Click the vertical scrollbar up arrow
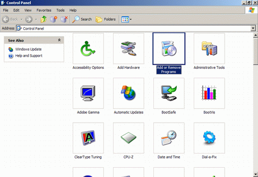Screen dimensions: 258x177 pyautogui.click(x=256, y=35)
